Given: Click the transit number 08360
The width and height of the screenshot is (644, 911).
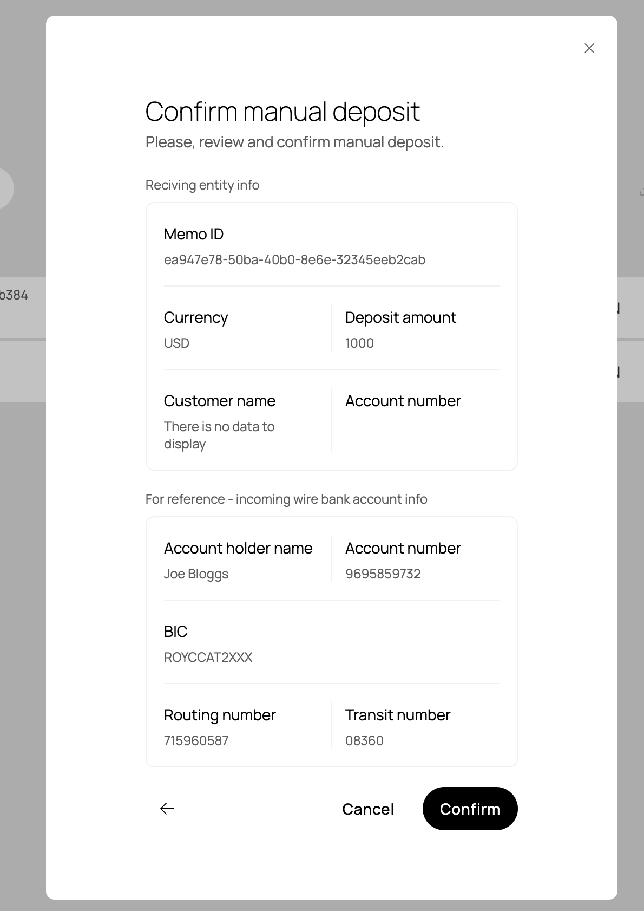Looking at the screenshot, I should [x=364, y=741].
